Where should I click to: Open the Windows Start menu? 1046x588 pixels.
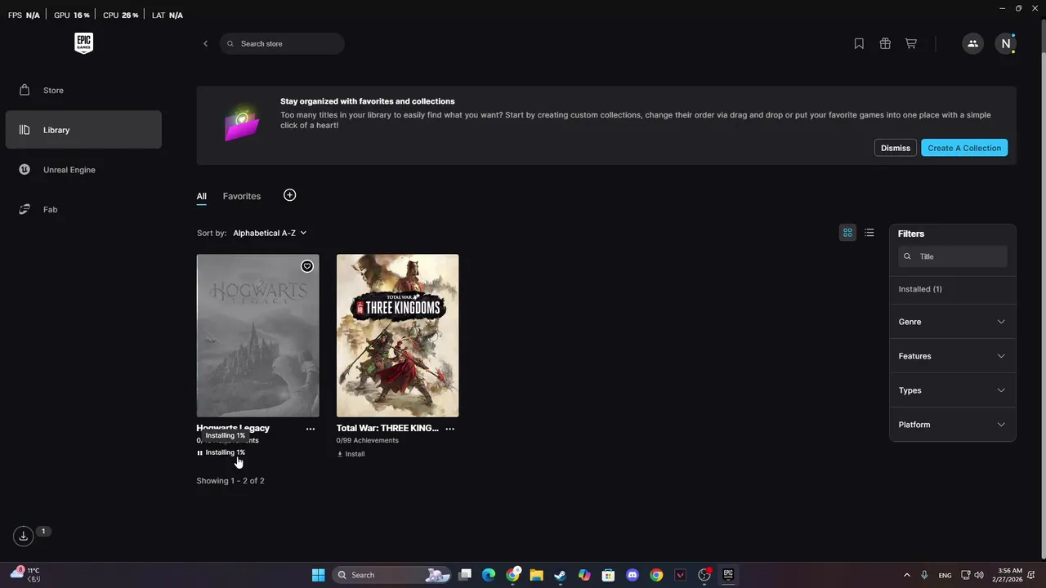click(x=318, y=575)
